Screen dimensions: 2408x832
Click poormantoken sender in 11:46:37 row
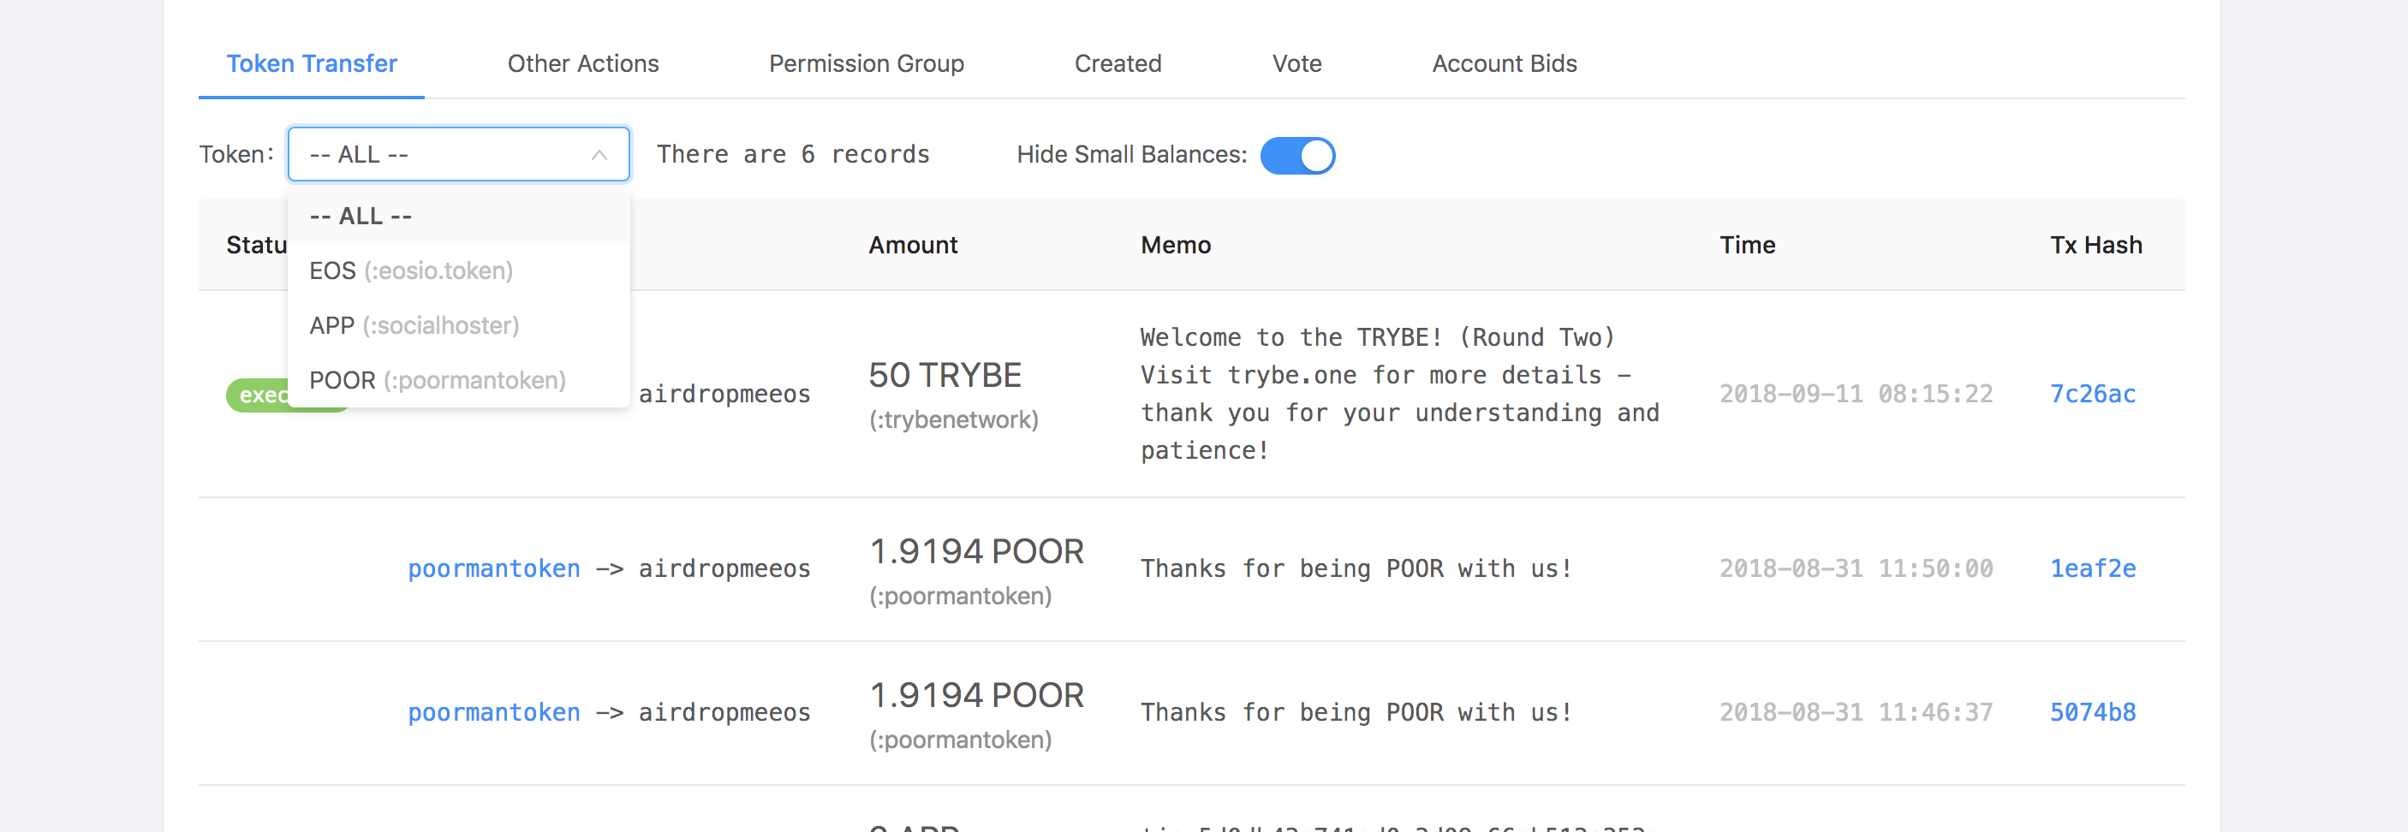click(493, 712)
